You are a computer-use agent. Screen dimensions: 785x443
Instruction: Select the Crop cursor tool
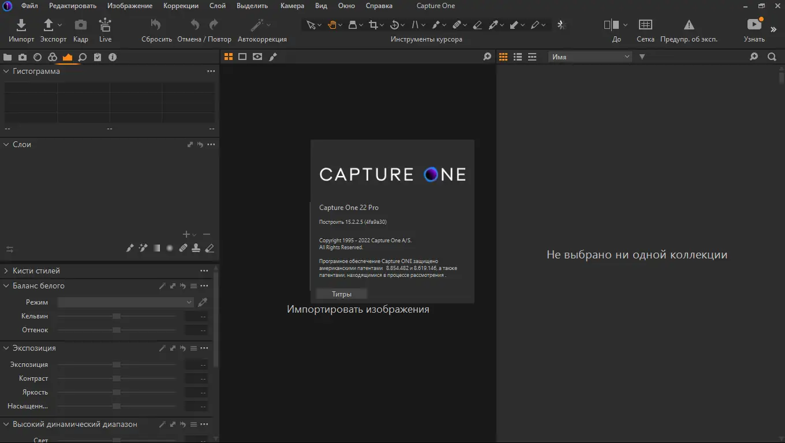[373, 25]
